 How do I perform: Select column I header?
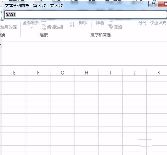point(111,72)
